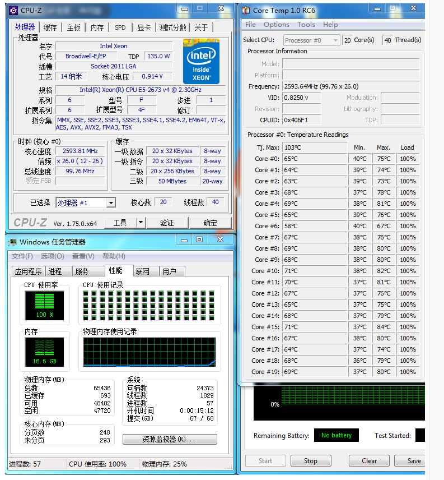This screenshot has width=444, height=480.
Task: Switch to the 缓存 tab in CPU-Z
Action: pos(50,27)
